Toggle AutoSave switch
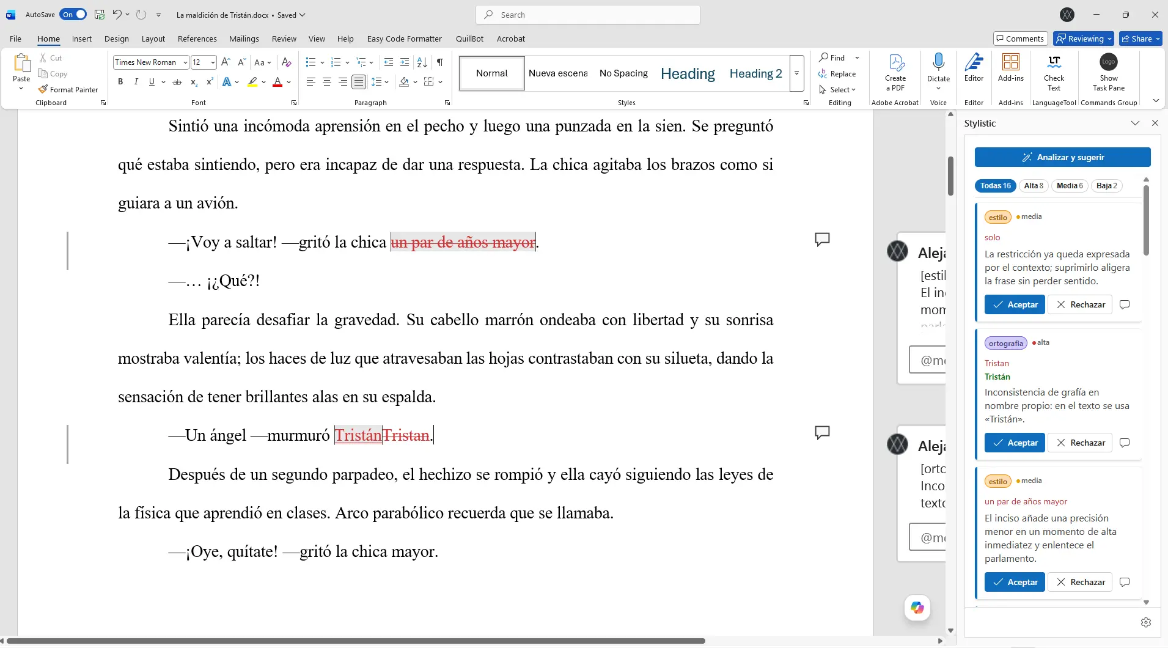Image resolution: width=1168 pixels, height=648 pixels. click(73, 15)
